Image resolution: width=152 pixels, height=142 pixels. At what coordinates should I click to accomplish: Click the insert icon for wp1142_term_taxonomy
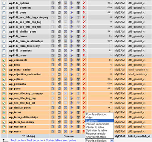tap(72, 46)
